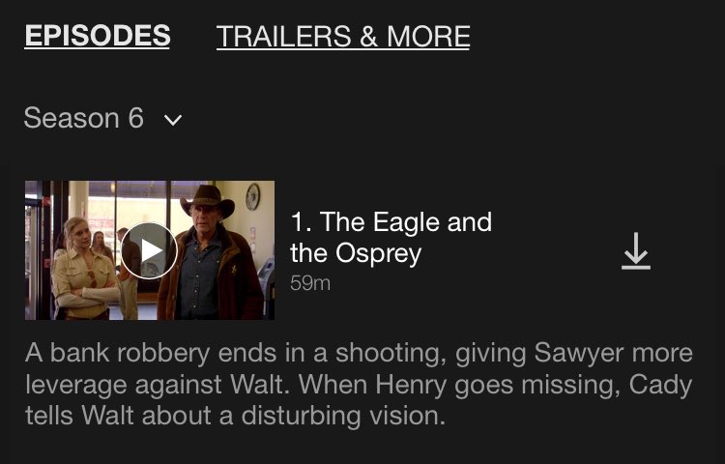Open the episode 1 thumbnail image
Image resolution: width=725 pixels, height=464 pixels.
pyautogui.click(x=149, y=250)
